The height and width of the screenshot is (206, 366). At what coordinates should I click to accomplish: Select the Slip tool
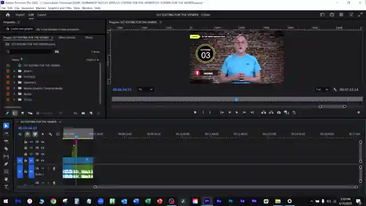pyautogui.click(x=6, y=156)
